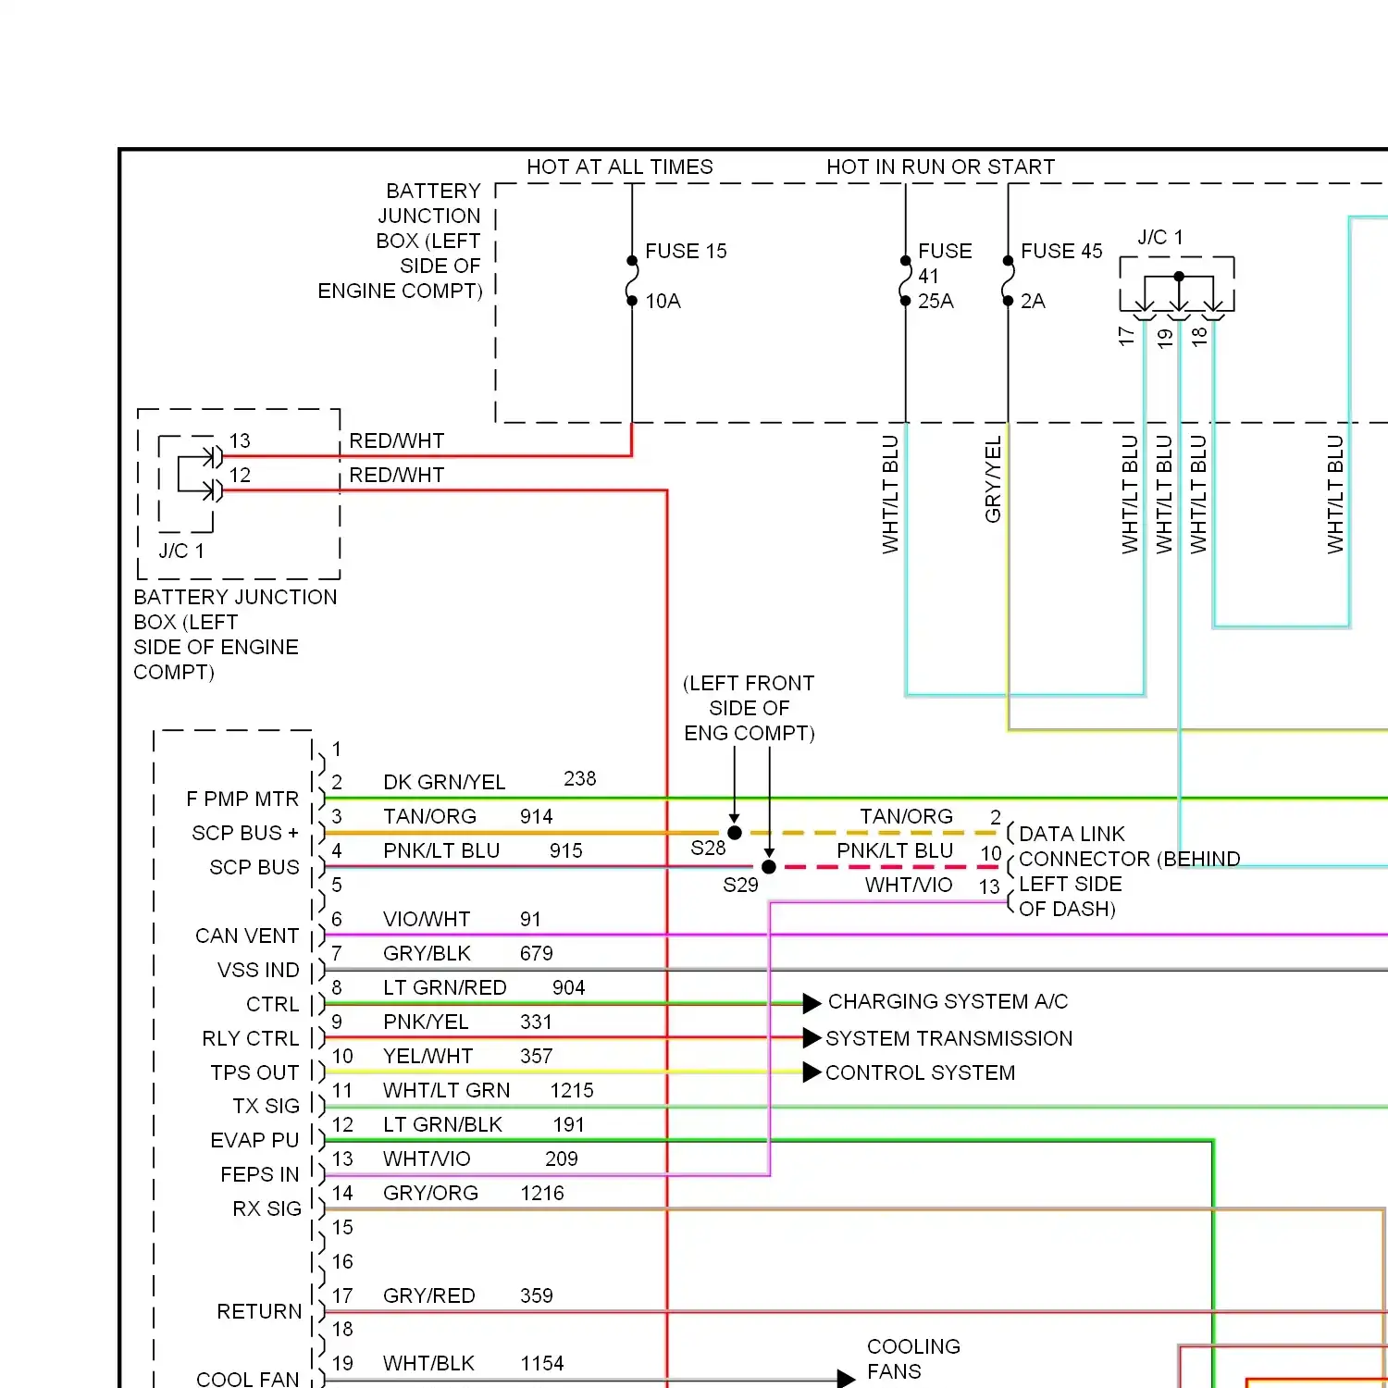Click the CAN VENT pin label
The height and width of the screenshot is (1388, 1388).
tap(247, 936)
